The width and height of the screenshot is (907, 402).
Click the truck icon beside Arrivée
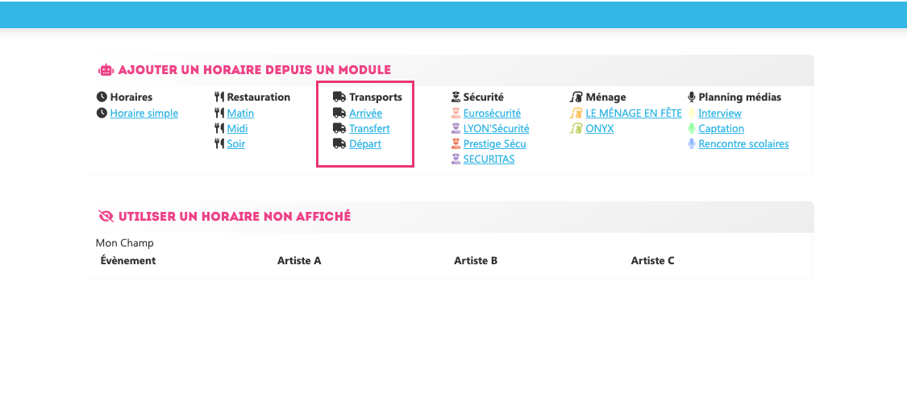(x=339, y=114)
